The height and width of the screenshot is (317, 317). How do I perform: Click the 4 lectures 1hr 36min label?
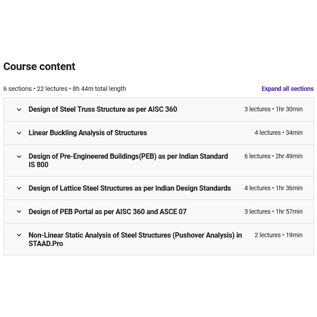pyautogui.click(x=273, y=188)
